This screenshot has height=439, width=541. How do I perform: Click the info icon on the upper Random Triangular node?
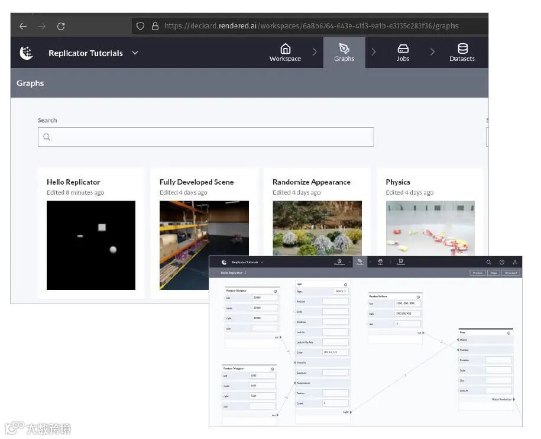[276, 291]
